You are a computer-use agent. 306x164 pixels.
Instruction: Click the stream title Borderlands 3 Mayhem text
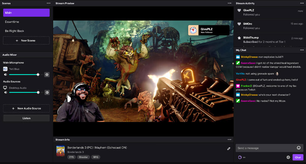[97, 148]
